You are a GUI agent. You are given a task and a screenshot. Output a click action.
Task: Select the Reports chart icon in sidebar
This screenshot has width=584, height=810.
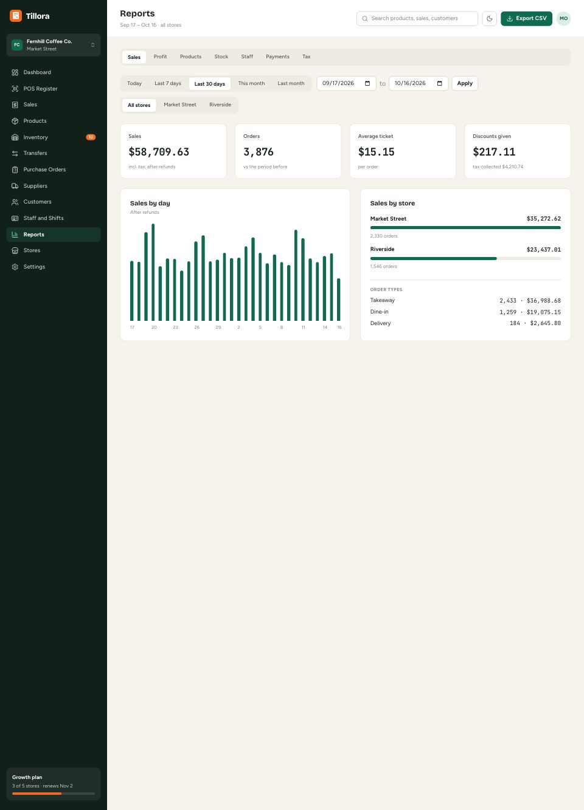point(15,235)
